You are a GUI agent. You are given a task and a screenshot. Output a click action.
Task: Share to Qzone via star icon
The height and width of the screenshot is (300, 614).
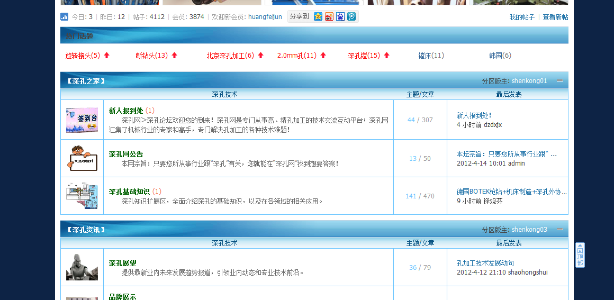(318, 16)
